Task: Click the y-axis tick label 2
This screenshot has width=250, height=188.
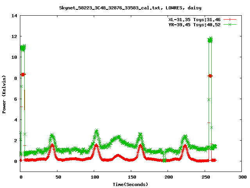Action: (16, 141)
